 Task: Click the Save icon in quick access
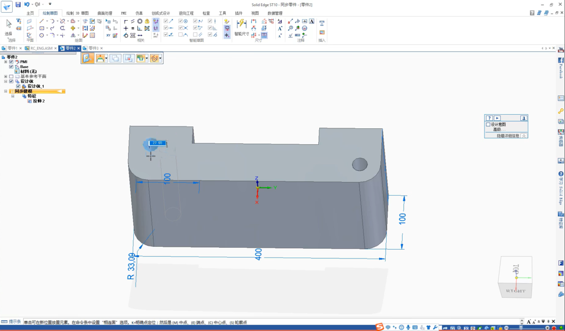pos(18,4)
